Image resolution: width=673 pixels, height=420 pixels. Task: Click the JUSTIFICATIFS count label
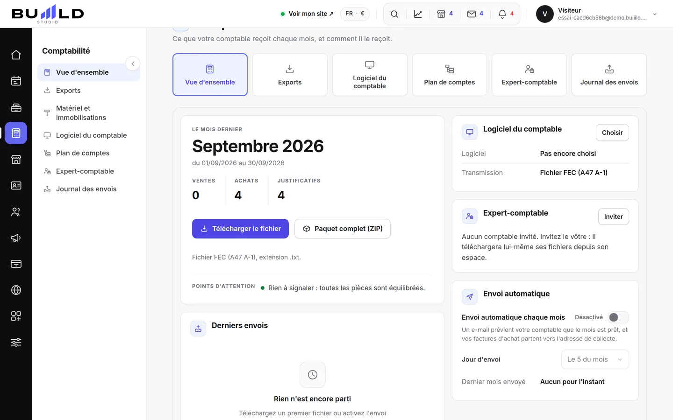point(299,181)
